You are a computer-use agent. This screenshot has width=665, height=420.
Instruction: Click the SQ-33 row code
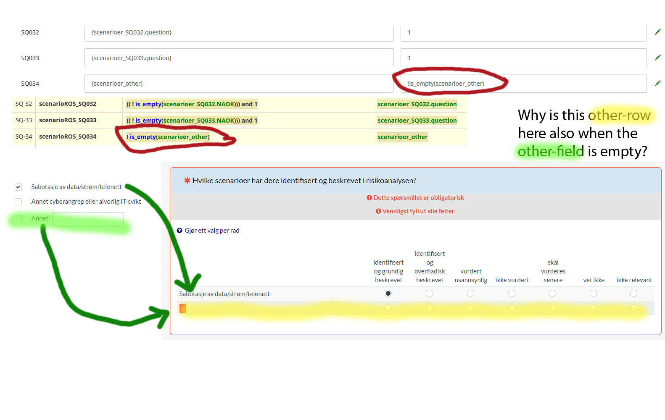pos(24,120)
